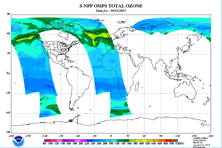Click the top latitude label '90'

tap(8, 14)
